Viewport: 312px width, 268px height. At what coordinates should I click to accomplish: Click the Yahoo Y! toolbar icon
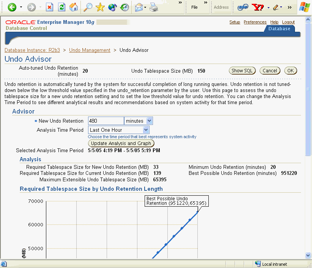click(x=258, y=7)
